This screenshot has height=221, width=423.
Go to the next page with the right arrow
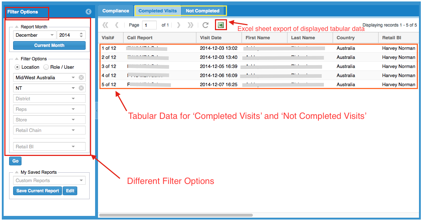[x=179, y=25]
